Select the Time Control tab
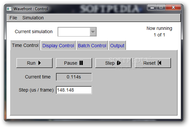 25,45
